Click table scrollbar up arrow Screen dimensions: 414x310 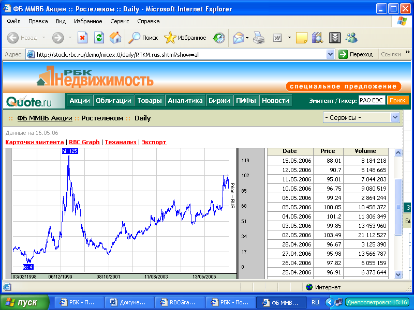pyautogui.click(x=398, y=152)
